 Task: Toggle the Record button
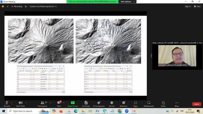(112, 104)
